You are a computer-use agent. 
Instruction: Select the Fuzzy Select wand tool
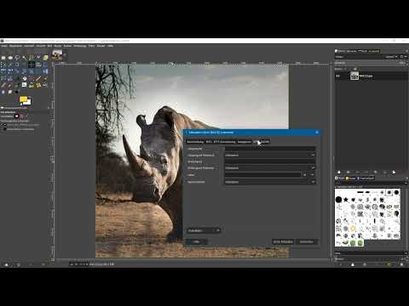[x=25, y=58]
